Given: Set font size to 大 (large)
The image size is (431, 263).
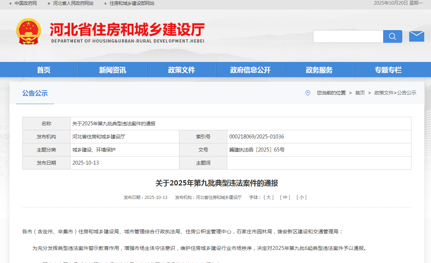Looking at the screenshot, I should click(268, 198).
